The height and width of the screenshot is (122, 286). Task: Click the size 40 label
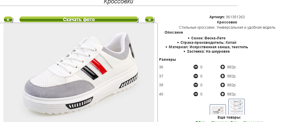pyautogui.click(x=161, y=94)
